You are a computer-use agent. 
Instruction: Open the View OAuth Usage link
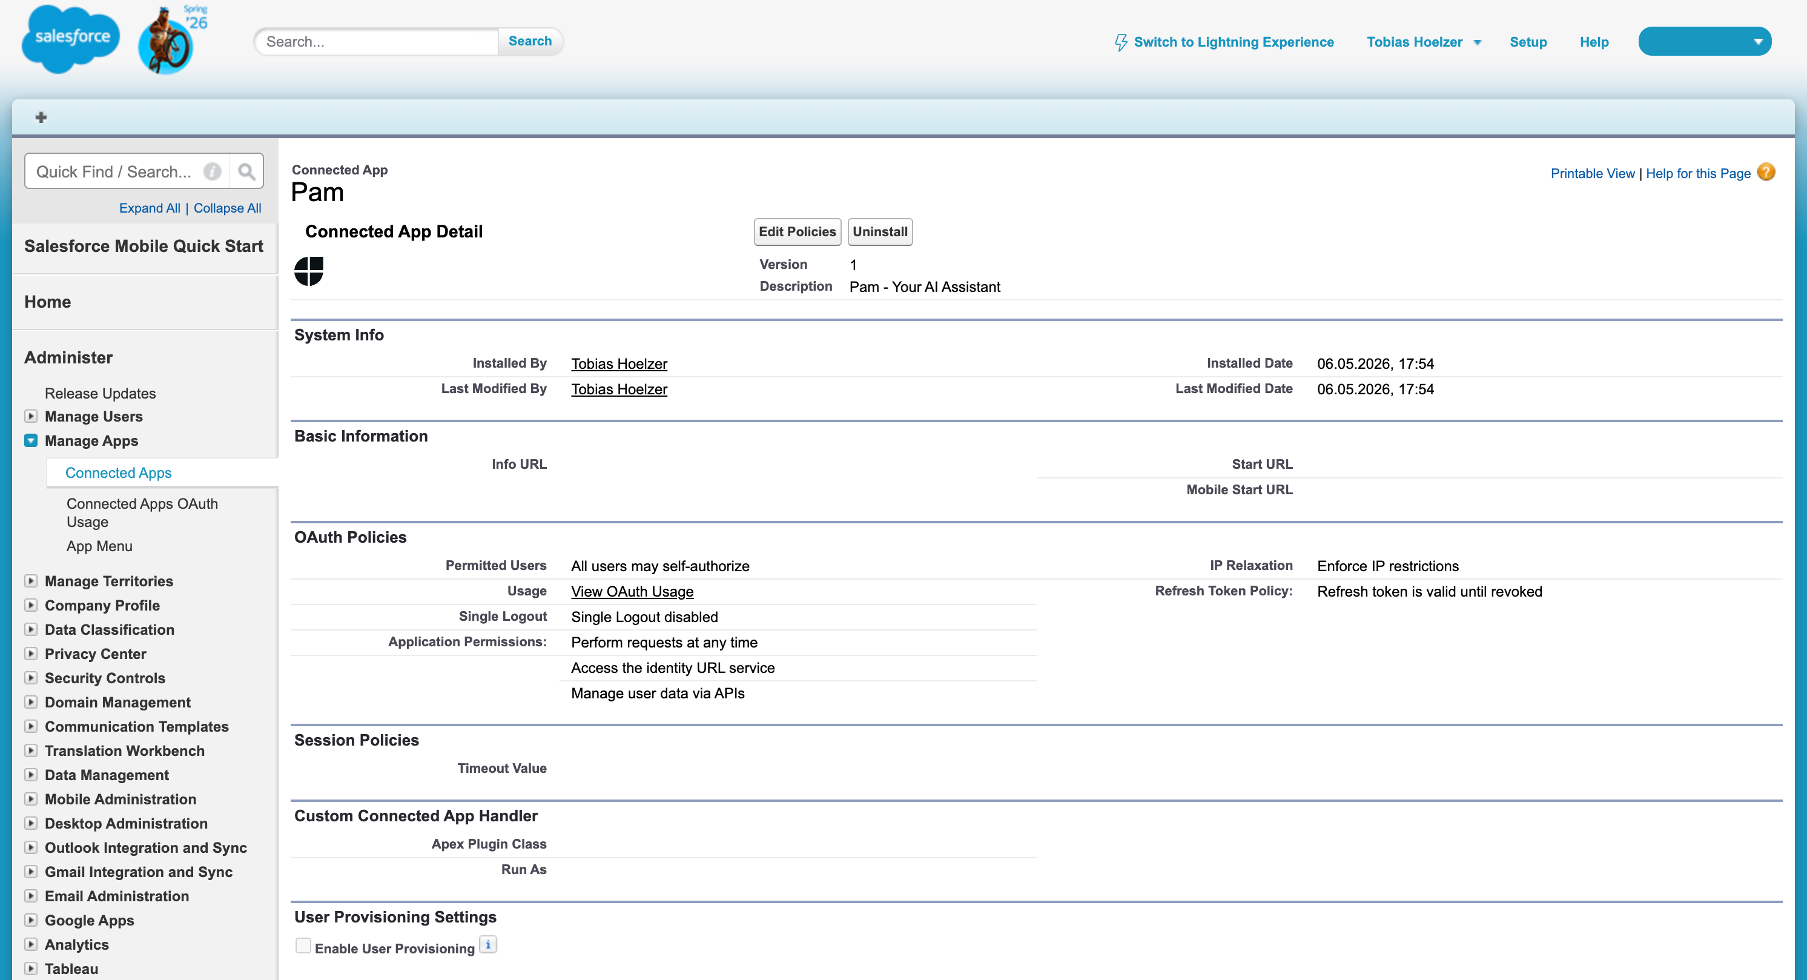pos(632,591)
